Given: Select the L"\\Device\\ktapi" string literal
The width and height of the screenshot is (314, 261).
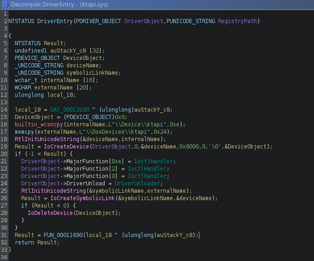Looking at the screenshot, I should pos(137,125).
